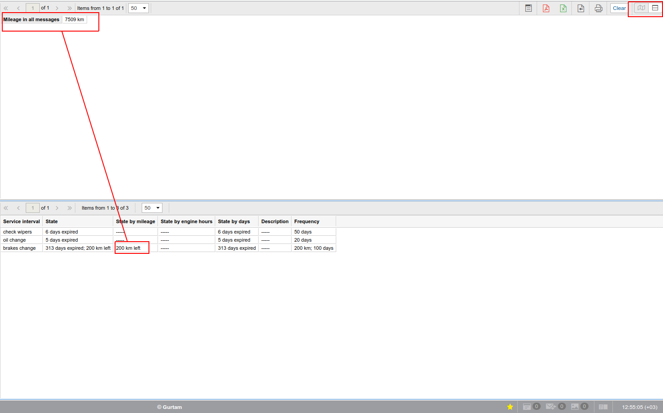Open the lower table page size dropdown
Screen dimensions: 663x413
(152, 208)
